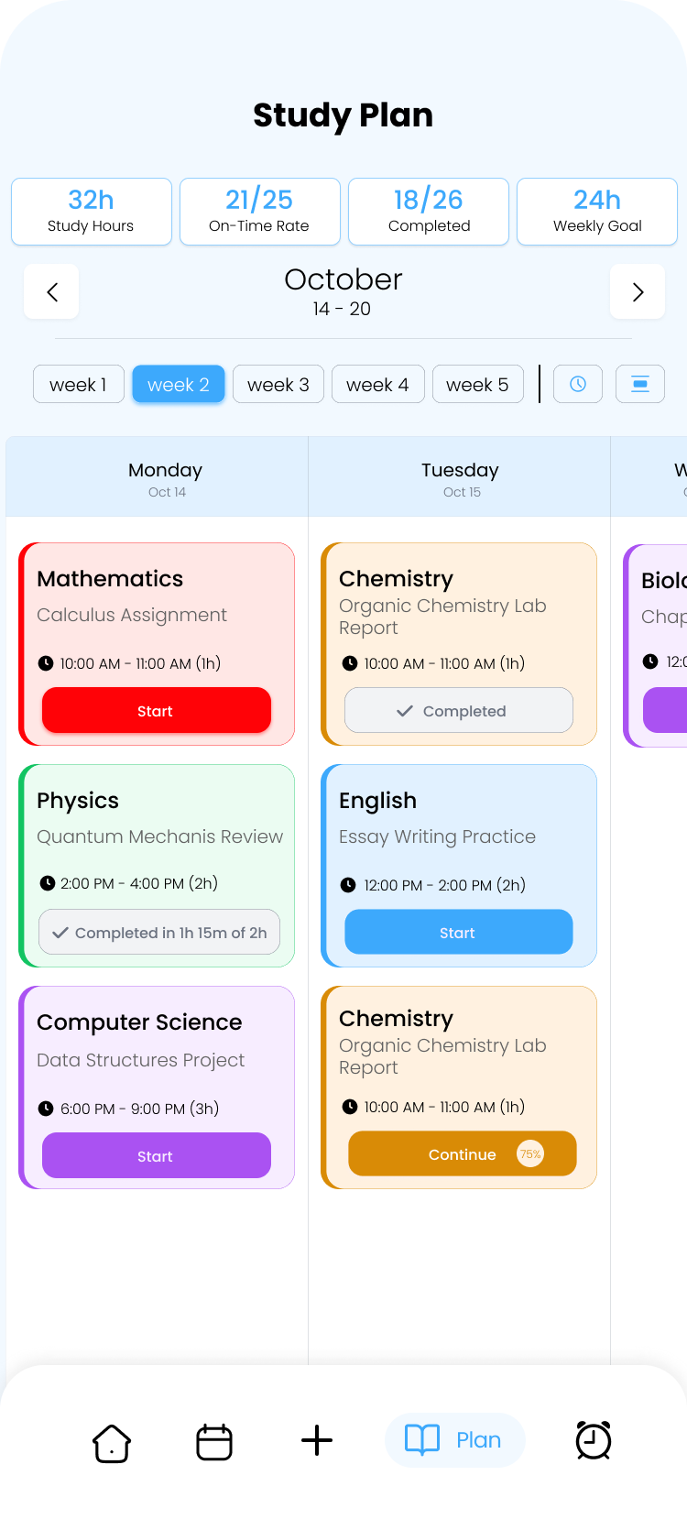
Task: Open the Alarm icon in bottom navigation
Action: pyautogui.click(x=593, y=1441)
